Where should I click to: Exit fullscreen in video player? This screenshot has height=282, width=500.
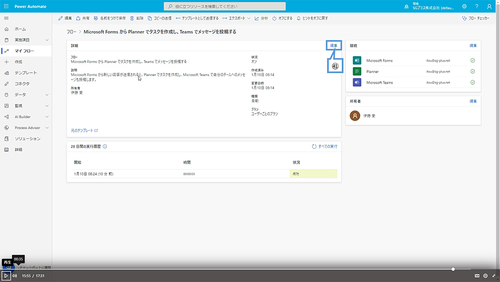tap(493, 275)
